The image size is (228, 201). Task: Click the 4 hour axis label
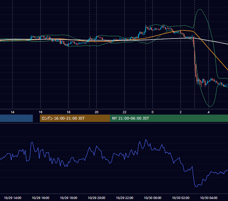coord(209,112)
